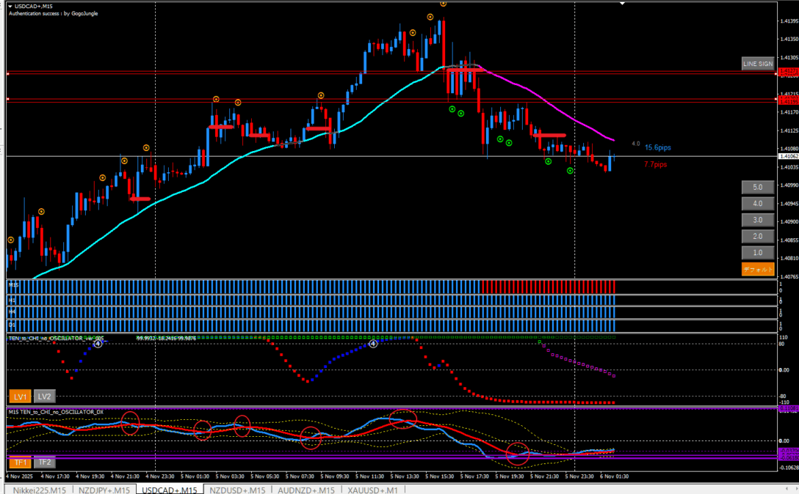Reset with the orange デフォルト button

[x=758, y=269]
